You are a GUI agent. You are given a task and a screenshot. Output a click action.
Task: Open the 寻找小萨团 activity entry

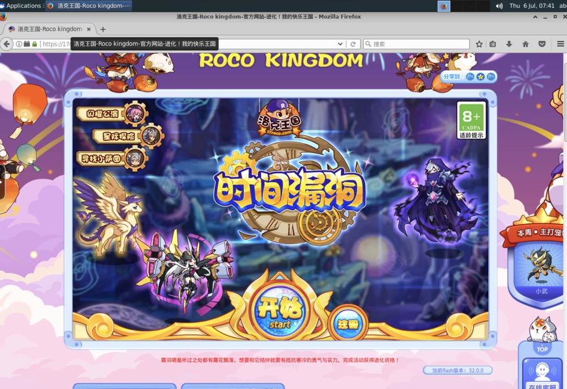[112, 158]
